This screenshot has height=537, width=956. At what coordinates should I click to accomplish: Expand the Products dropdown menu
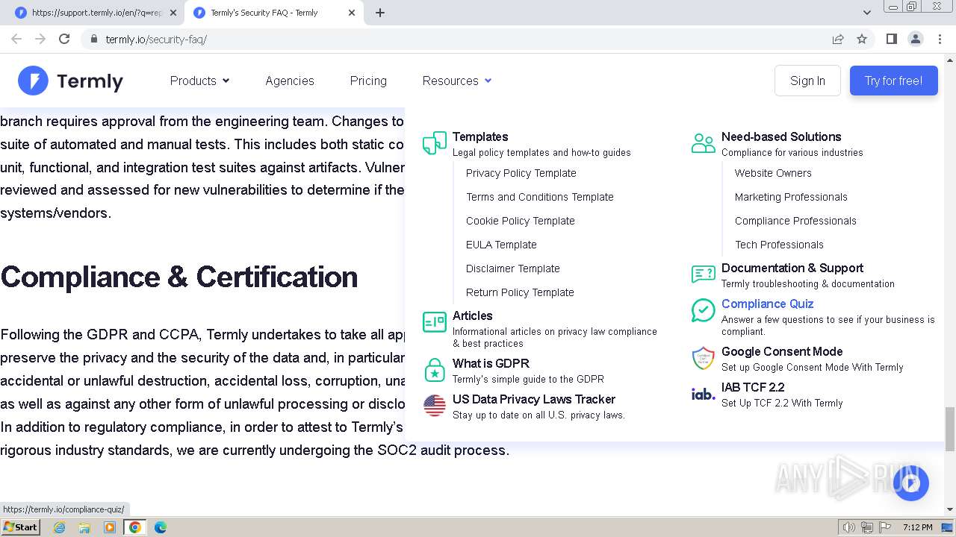click(x=199, y=81)
